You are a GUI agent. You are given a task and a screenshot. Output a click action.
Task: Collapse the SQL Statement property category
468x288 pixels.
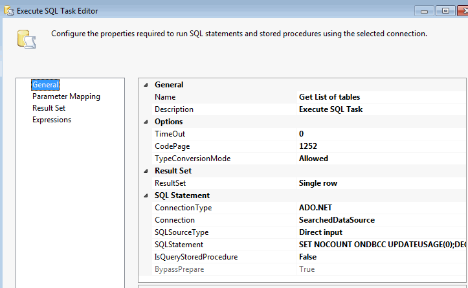click(x=146, y=195)
